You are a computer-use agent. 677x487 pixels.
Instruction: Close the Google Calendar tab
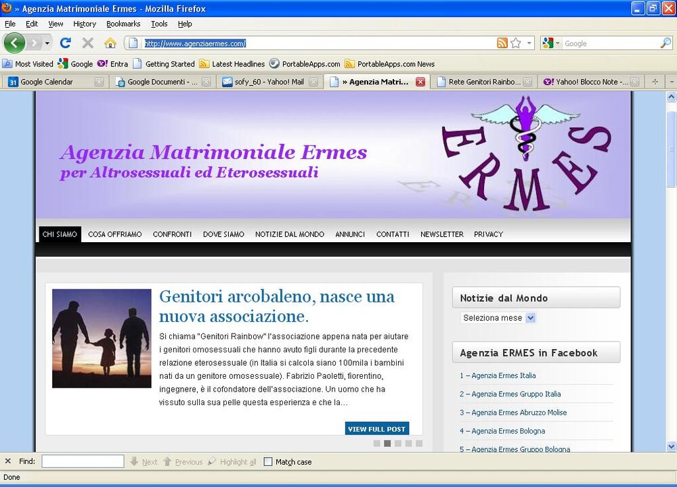coord(99,82)
